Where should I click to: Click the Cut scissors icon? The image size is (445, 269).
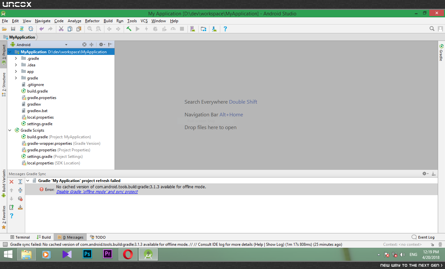click(61, 29)
